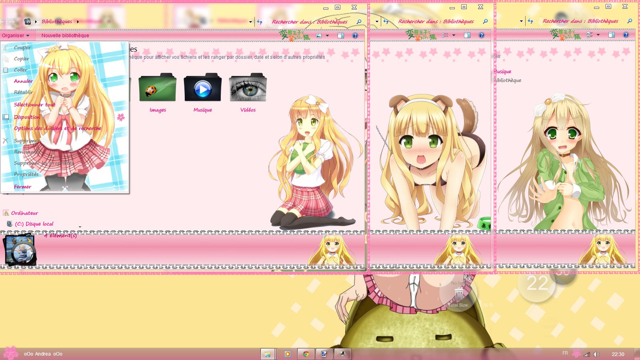Open the Organiser dropdown menu
Viewport: 640px width, 360px height.
(16, 36)
